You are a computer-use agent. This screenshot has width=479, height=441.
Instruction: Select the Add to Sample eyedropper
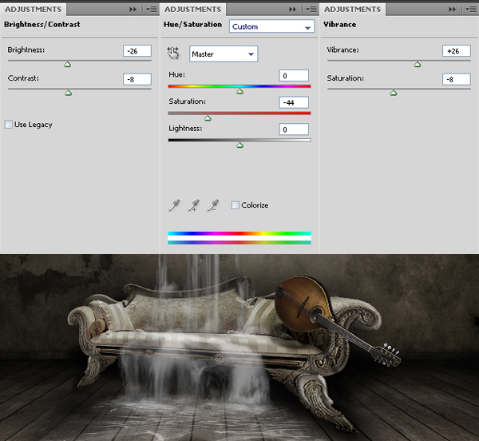point(193,205)
